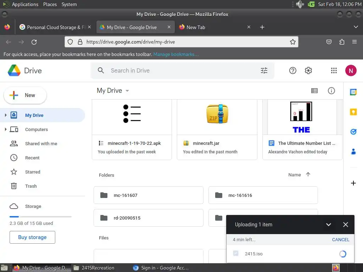
Task: Open search options filter icon
Action: [x=264, y=70]
